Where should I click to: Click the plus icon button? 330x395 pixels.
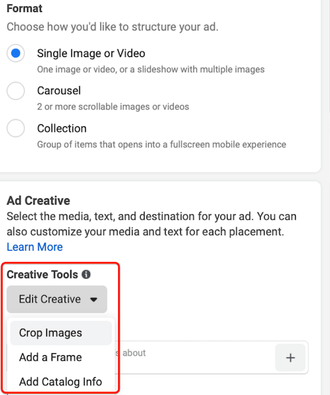pyautogui.click(x=290, y=358)
